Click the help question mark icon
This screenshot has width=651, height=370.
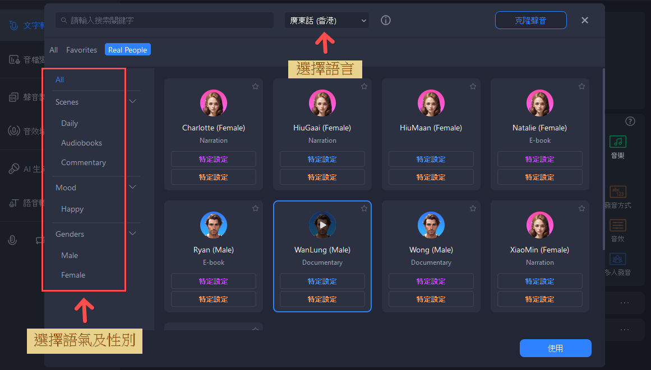(630, 121)
